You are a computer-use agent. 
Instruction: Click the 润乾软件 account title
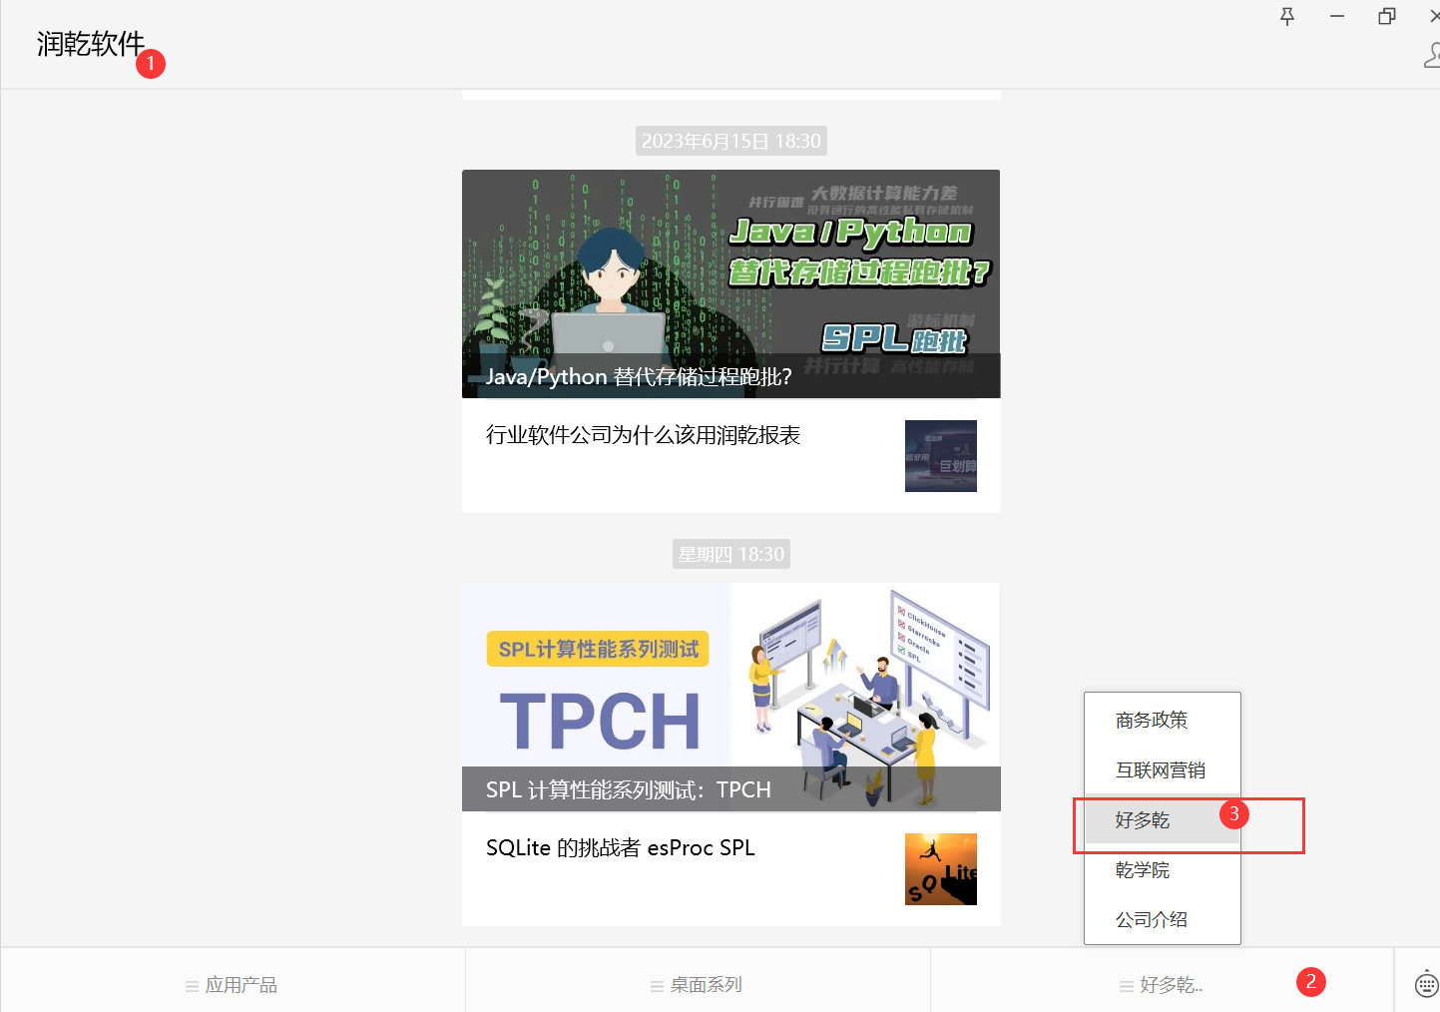click(x=91, y=44)
